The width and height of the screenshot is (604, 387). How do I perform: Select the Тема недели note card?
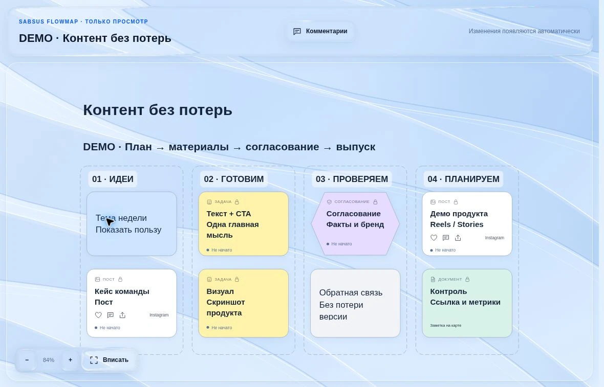pyautogui.click(x=132, y=224)
